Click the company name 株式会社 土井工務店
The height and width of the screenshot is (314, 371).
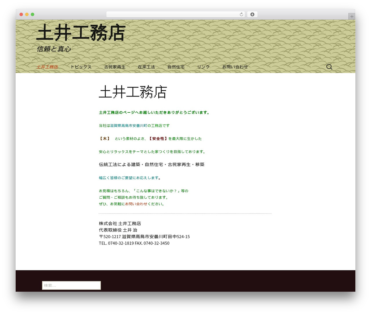[x=120, y=224]
